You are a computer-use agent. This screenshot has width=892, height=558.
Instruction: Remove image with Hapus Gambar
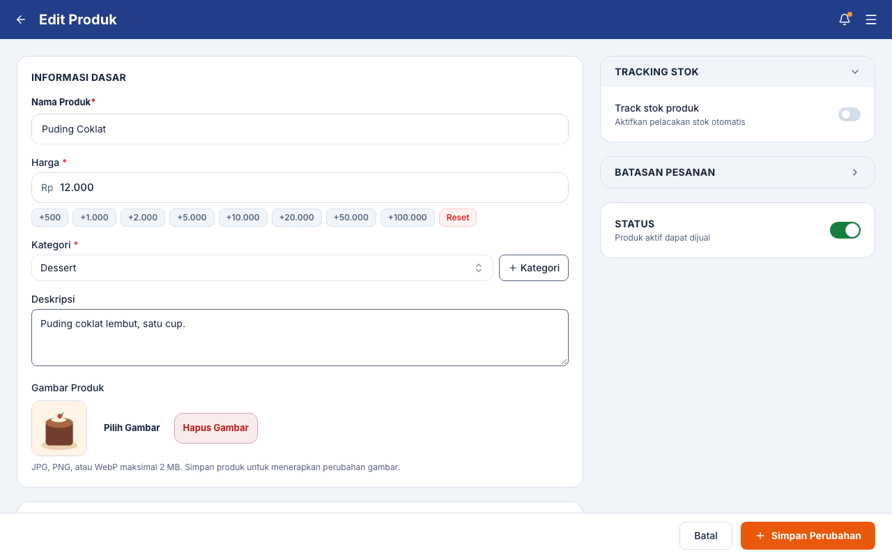pyautogui.click(x=216, y=428)
